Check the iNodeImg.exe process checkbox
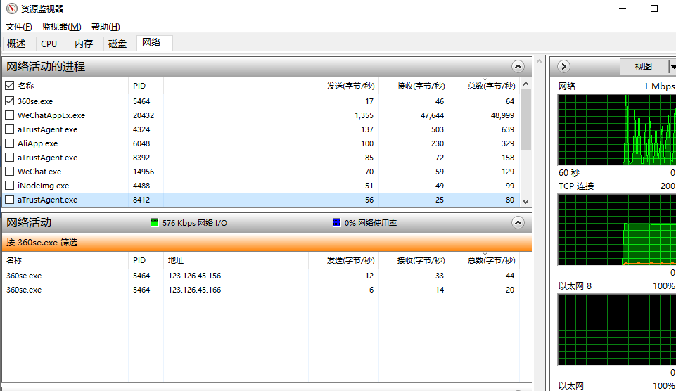 [x=9, y=186]
